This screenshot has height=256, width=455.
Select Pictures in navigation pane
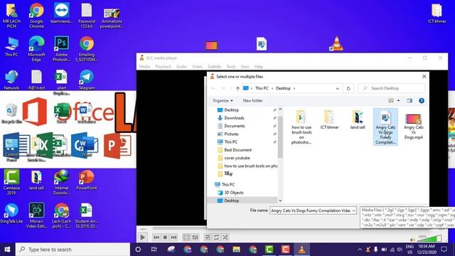231,134
